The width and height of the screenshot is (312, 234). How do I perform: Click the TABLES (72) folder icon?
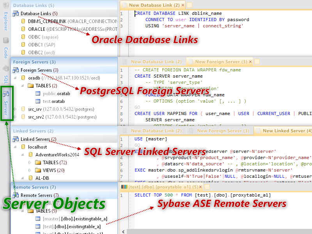click(38, 162)
